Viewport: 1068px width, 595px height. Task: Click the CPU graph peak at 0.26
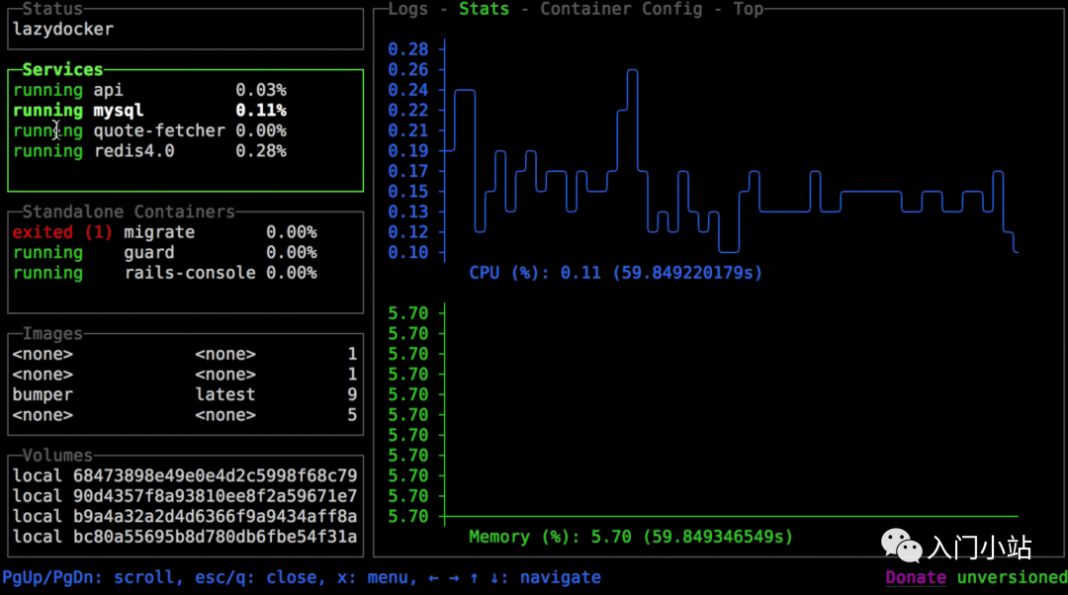click(633, 70)
